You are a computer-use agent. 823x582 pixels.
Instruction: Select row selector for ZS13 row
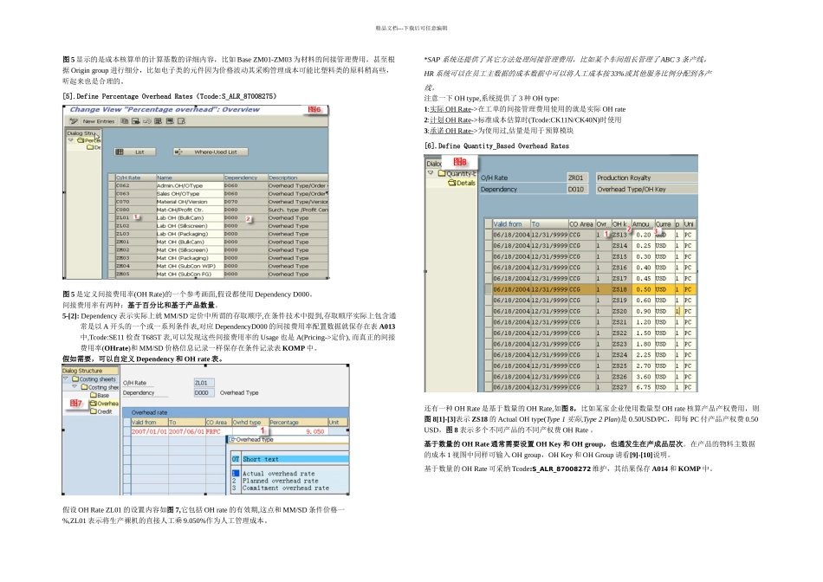(489, 235)
